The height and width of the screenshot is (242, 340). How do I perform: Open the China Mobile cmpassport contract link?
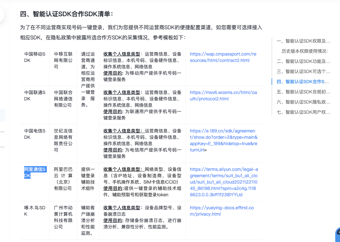(223, 57)
